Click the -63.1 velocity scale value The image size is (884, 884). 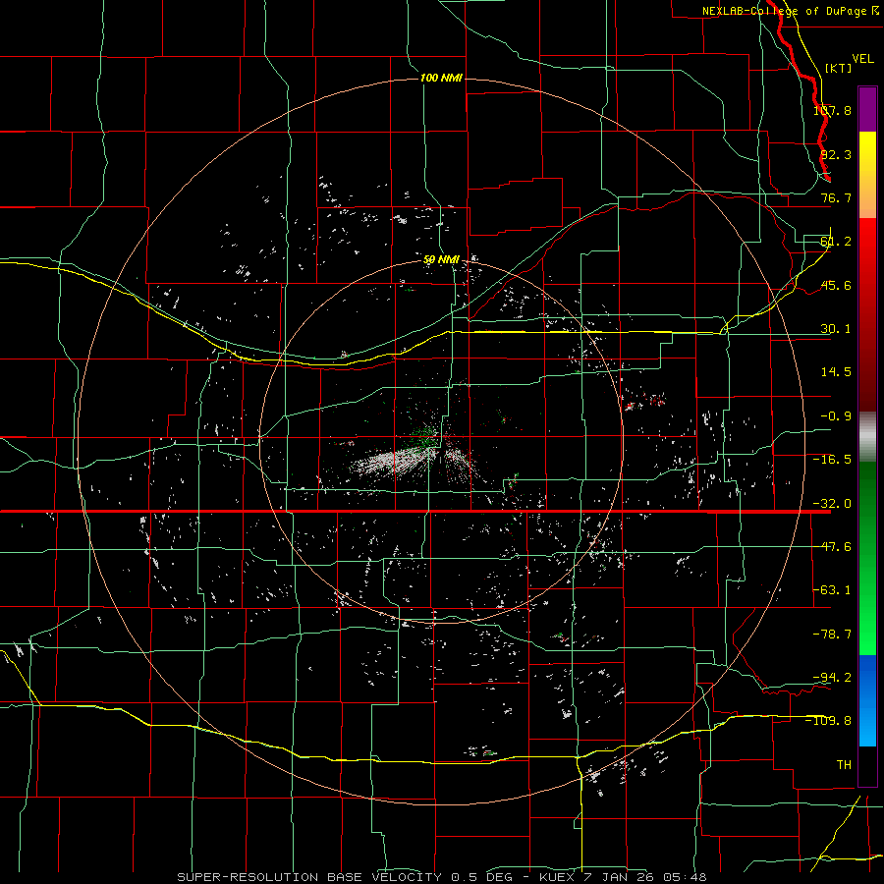[x=832, y=590]
